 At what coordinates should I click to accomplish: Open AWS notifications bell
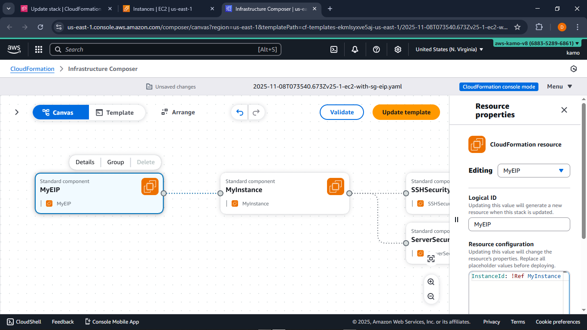355,49
